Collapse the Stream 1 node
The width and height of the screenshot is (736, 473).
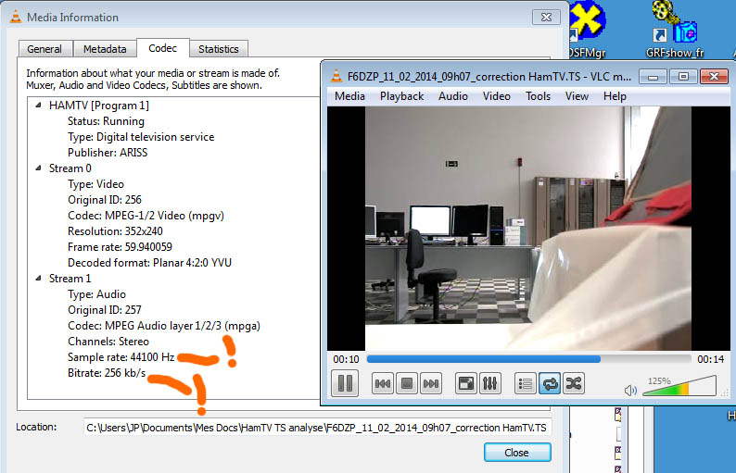pos(39,278)
